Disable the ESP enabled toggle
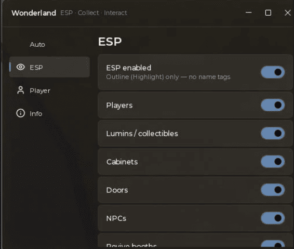The width and height of the screenshot is (294, 249). [273, 72]
